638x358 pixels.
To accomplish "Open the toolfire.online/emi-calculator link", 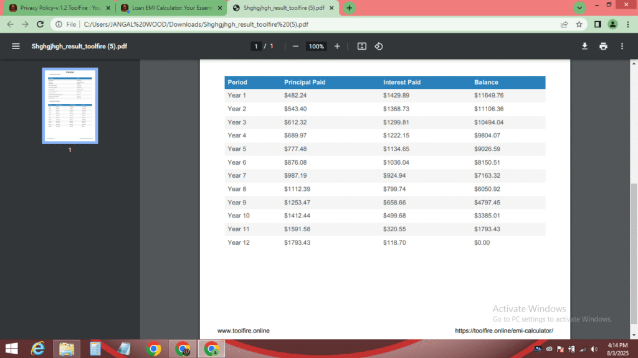I will point(503,331).
